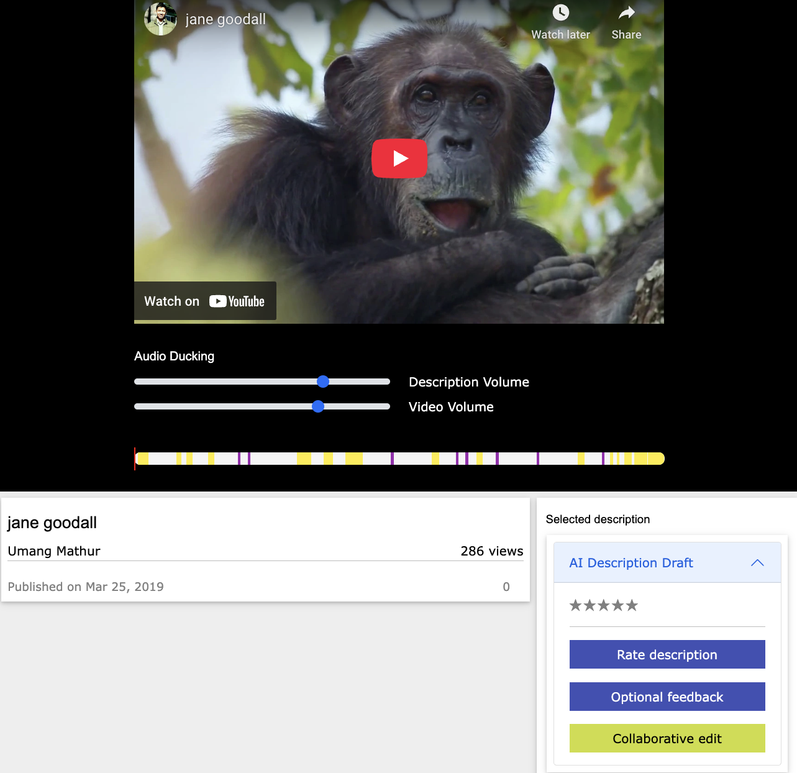Click the red playhead at the timeline start
The image size is (797, 773).
point(135,459)
